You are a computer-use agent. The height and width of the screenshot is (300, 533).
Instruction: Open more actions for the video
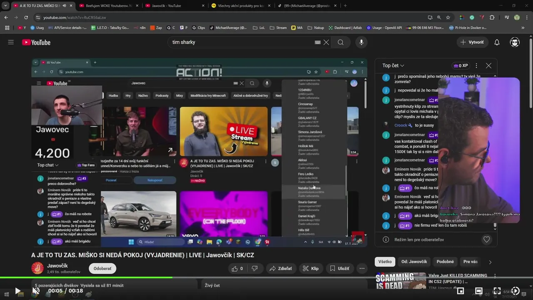point(362,268)
